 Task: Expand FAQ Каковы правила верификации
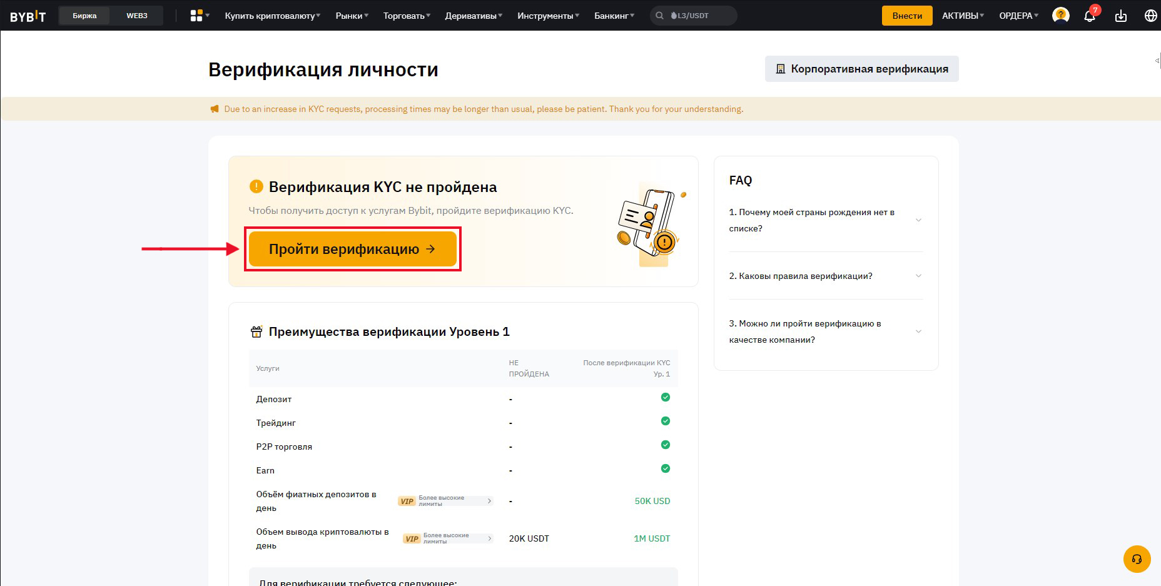[826, 276]
